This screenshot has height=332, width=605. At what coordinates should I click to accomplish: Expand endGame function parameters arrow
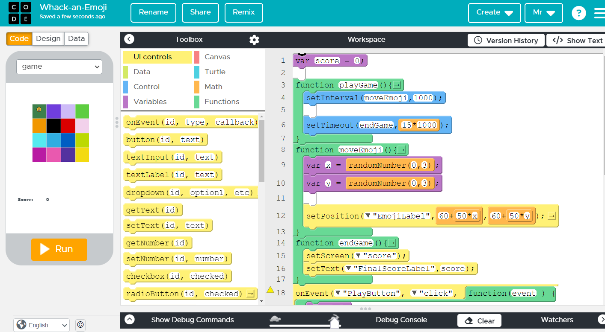click(x=392, y=243)
